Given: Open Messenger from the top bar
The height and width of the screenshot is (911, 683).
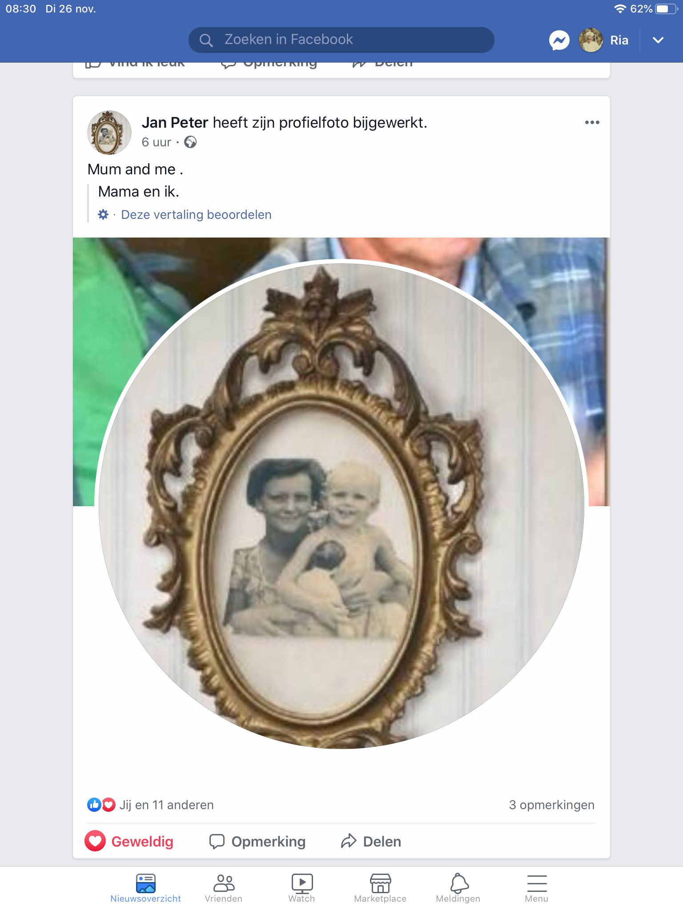Looking at the screenshot, I should coord(559,40).
